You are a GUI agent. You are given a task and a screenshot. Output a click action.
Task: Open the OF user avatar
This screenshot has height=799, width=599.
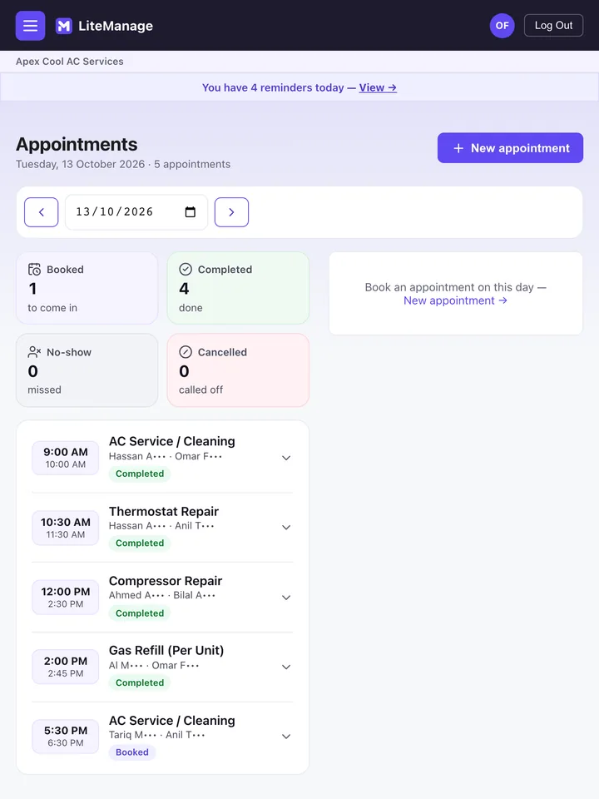(x=502, y=26)
